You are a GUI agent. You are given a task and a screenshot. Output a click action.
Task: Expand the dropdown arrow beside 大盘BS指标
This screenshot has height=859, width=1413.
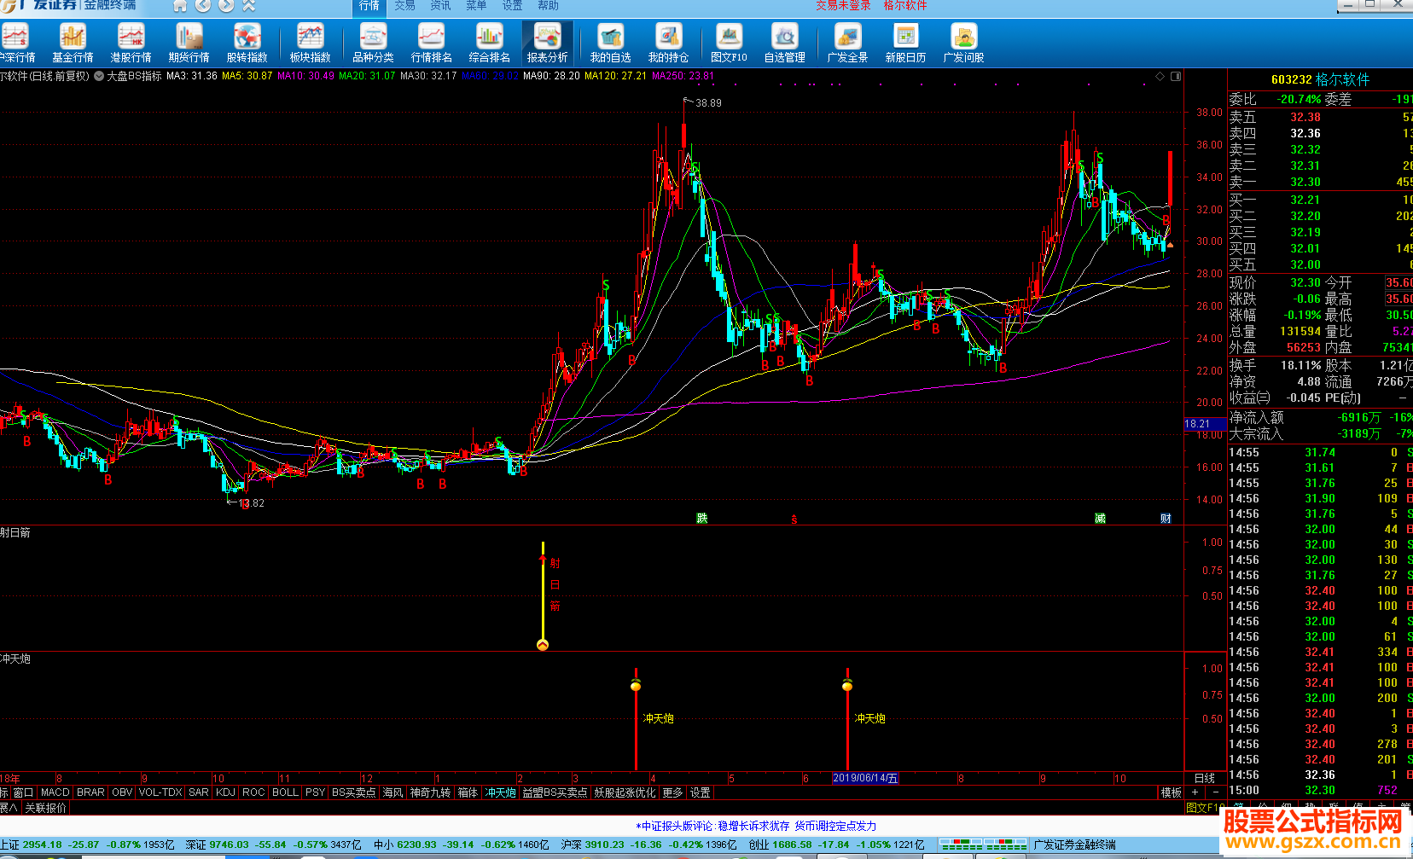tap(99, 76)
